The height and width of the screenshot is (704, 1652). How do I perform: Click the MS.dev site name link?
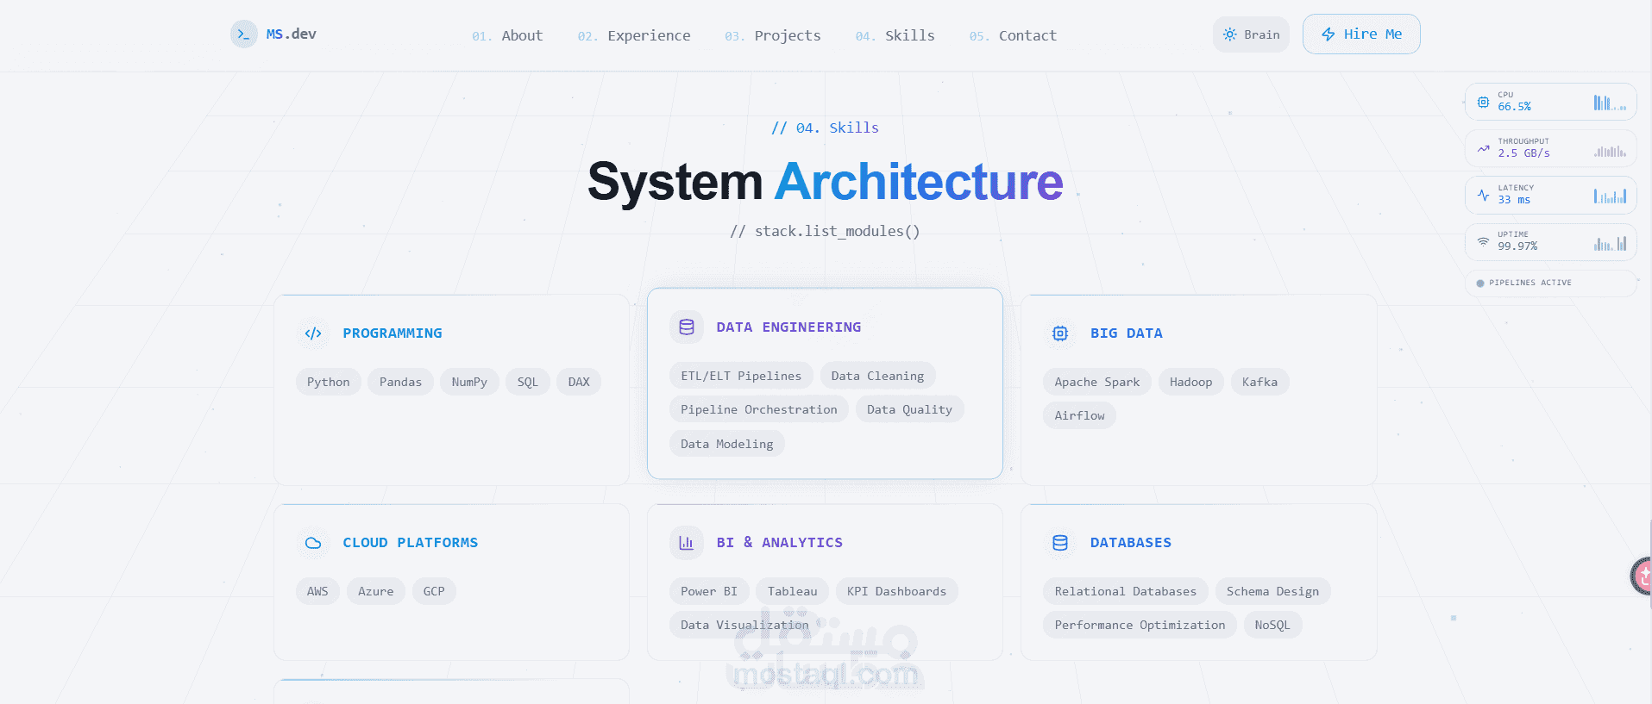pos(291,34)
